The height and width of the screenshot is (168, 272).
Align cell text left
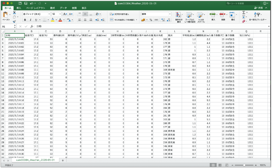point(79,20)
